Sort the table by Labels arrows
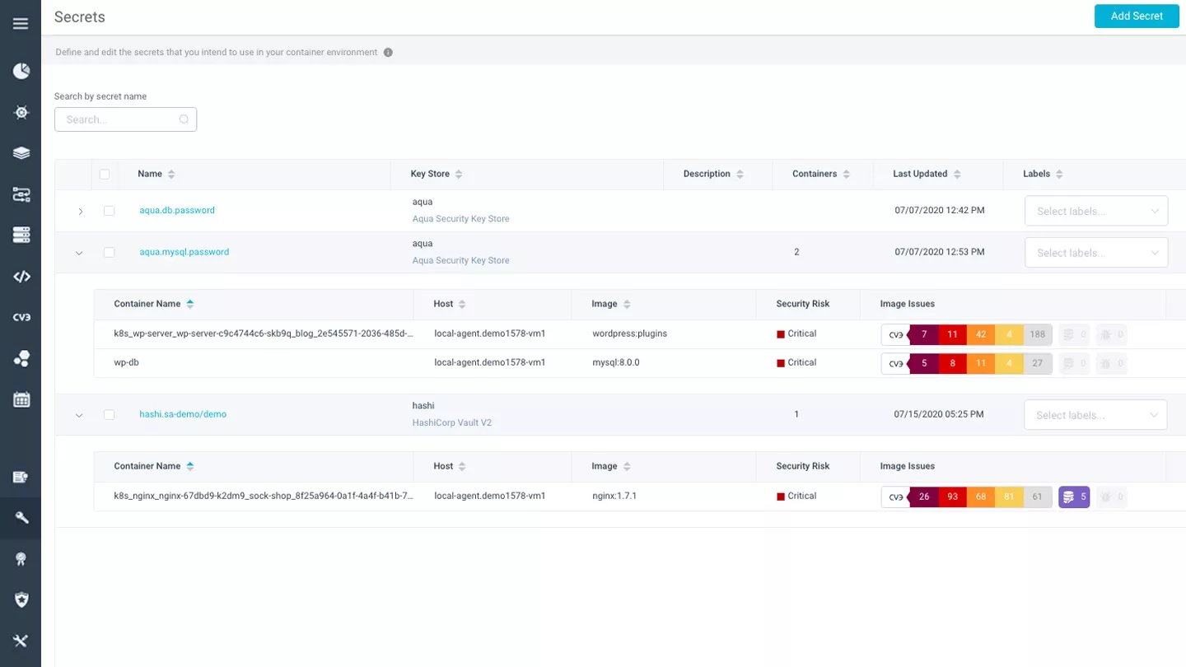 click(1059, 175)
